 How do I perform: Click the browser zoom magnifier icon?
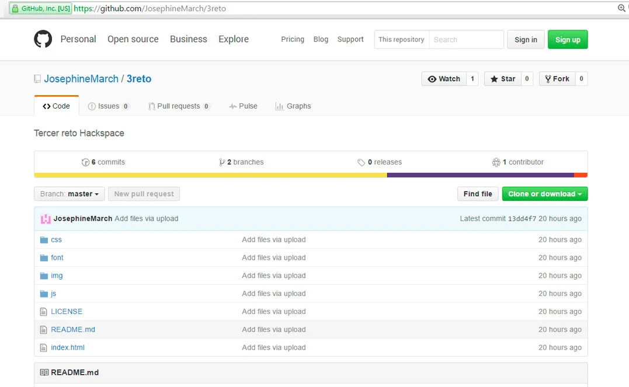(621, 8)
